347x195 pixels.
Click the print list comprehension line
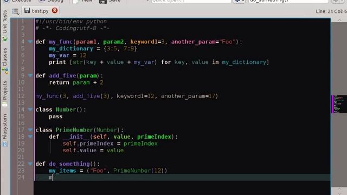point(159,62)
